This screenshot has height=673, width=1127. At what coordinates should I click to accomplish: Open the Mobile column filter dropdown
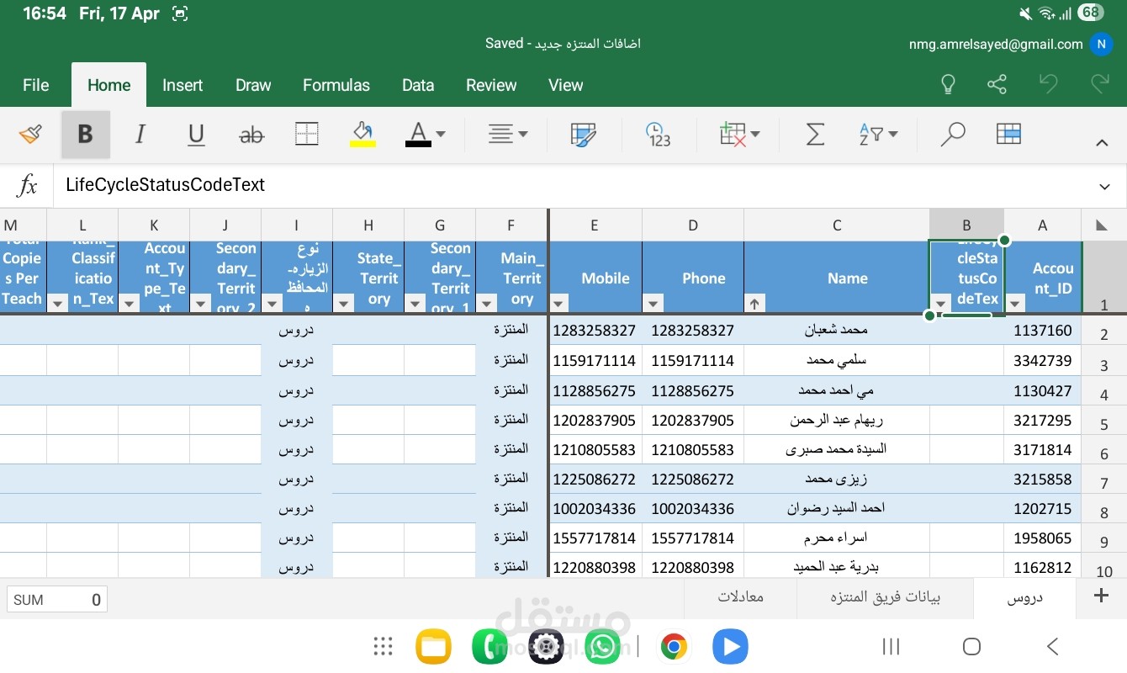(x=560, y=303)
